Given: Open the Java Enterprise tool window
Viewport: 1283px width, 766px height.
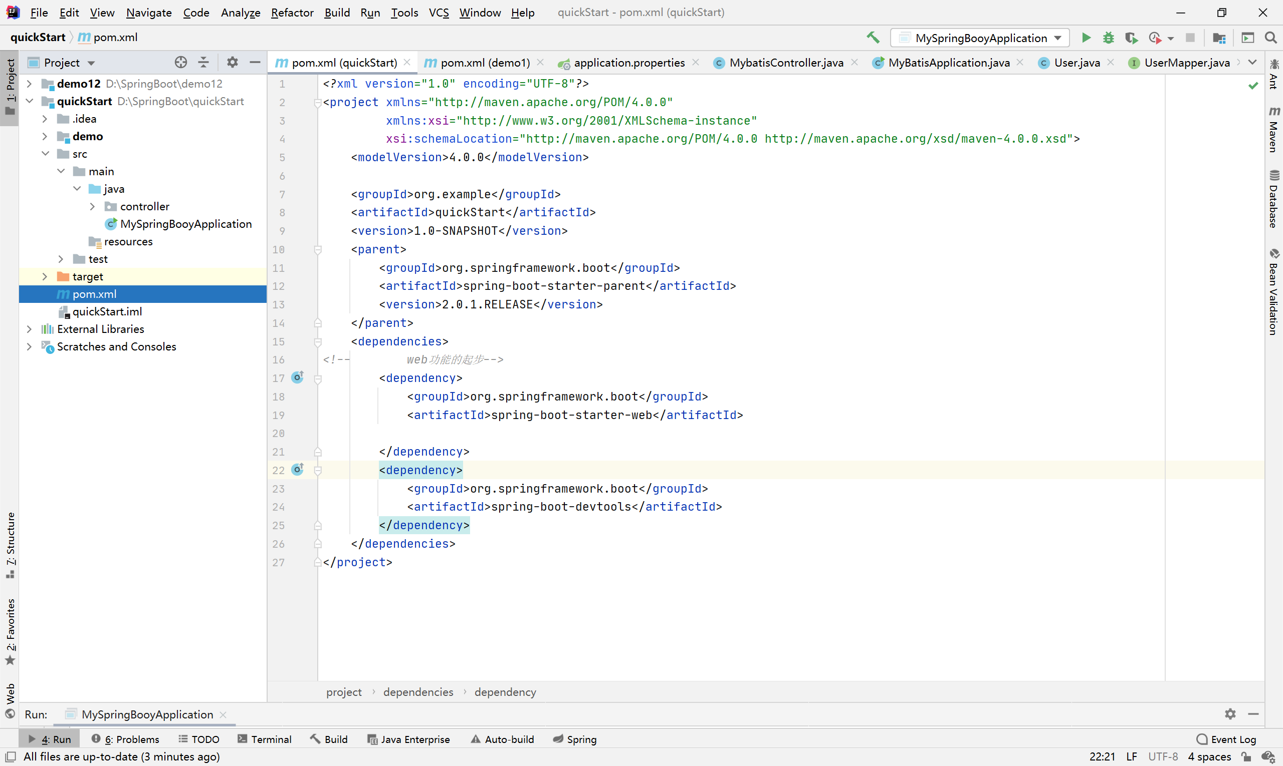Looking at the screenshot, I should tap(408, 739).
